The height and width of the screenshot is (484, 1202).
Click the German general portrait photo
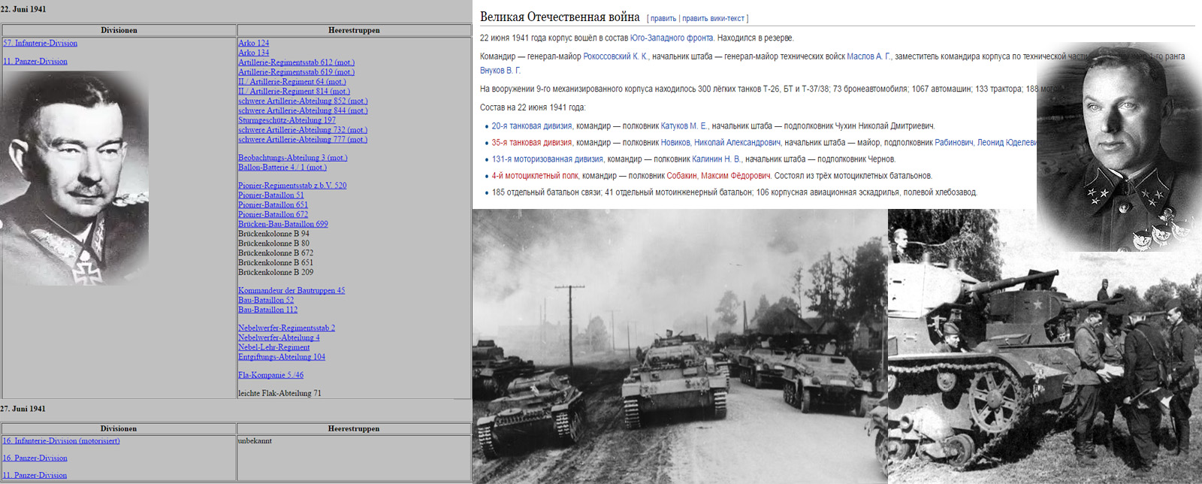74,179
